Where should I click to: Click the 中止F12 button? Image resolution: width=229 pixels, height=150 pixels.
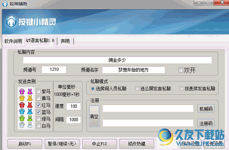(99, 144)
